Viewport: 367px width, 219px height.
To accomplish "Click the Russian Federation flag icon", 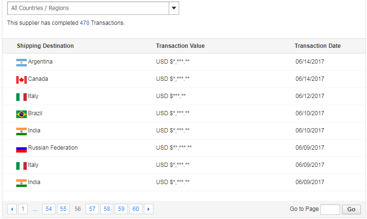I will point(22,149).
